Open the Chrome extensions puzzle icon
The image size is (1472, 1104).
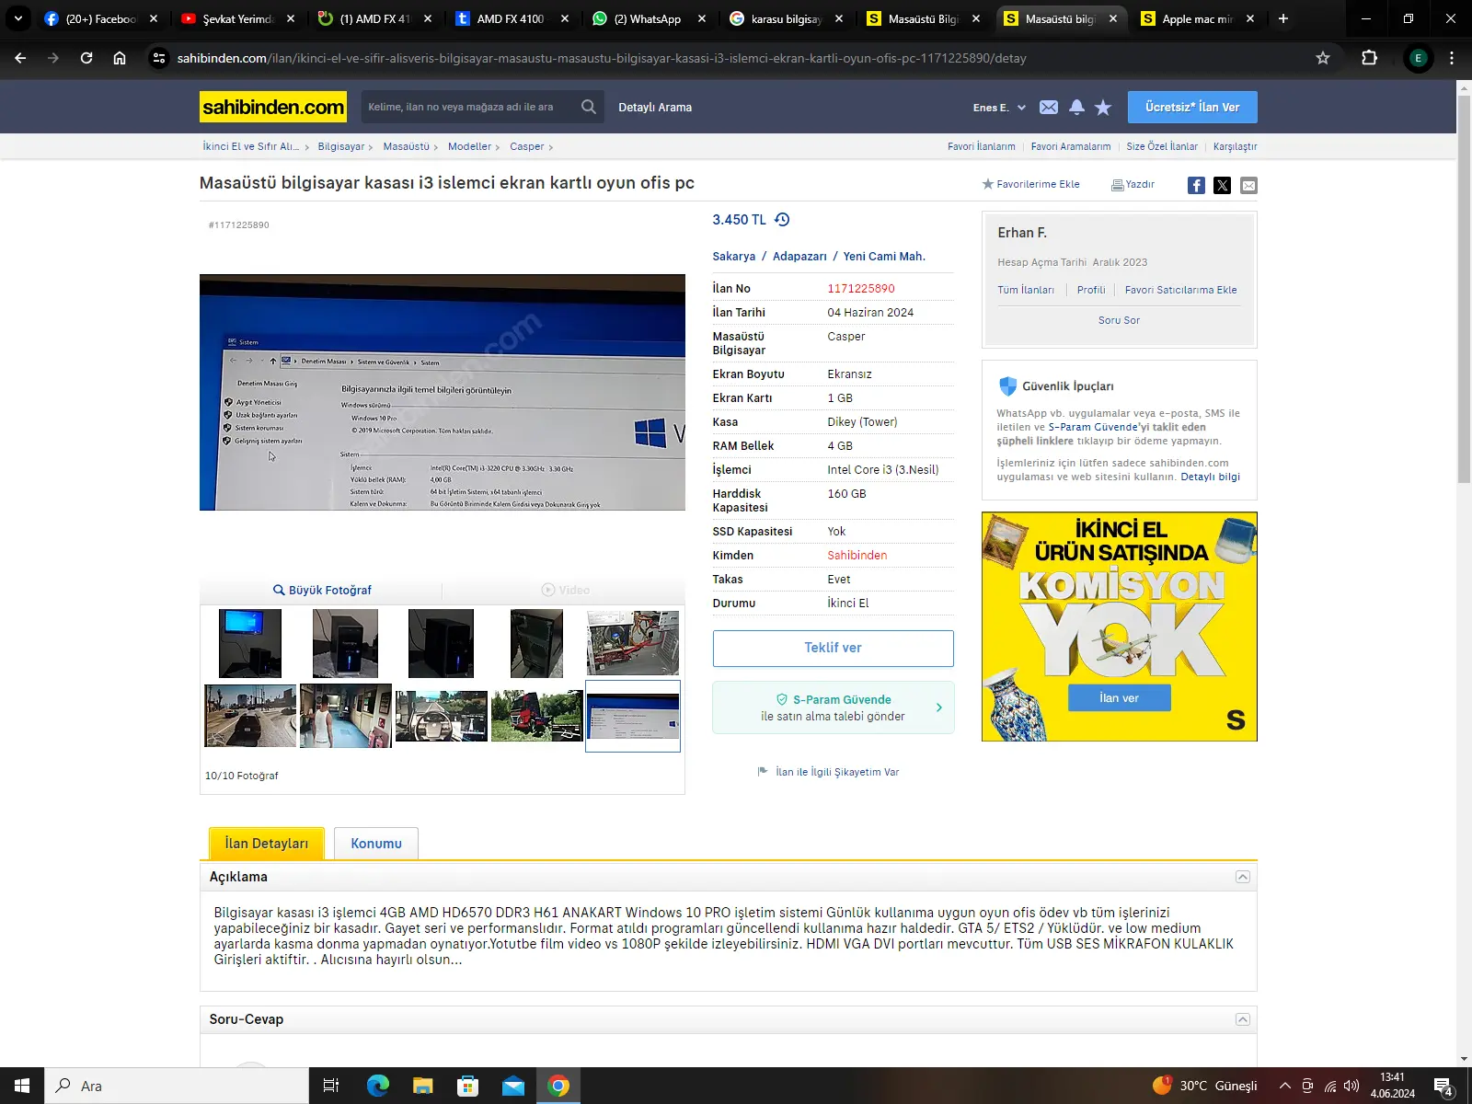pos(1369,58)
